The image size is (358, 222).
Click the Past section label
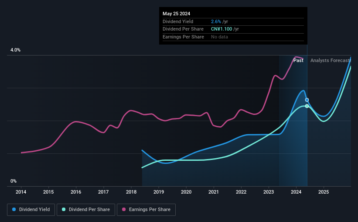click(x=298, y=60)
